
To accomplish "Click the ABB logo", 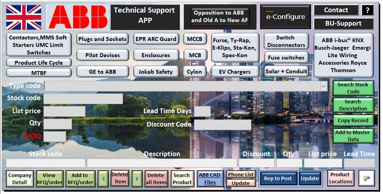I will pyautogui.click(x=77, y=17).
